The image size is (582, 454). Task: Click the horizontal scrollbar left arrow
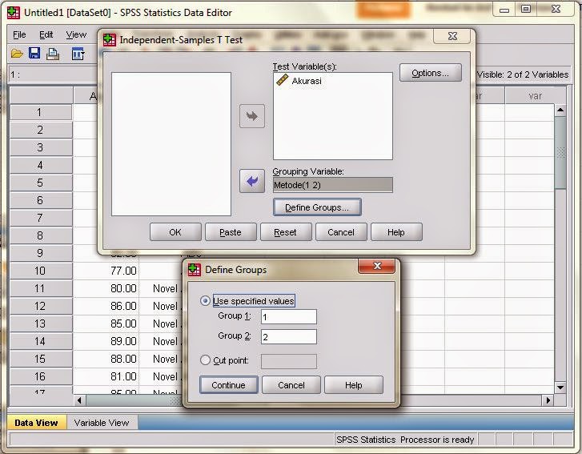tap(79, 400)
